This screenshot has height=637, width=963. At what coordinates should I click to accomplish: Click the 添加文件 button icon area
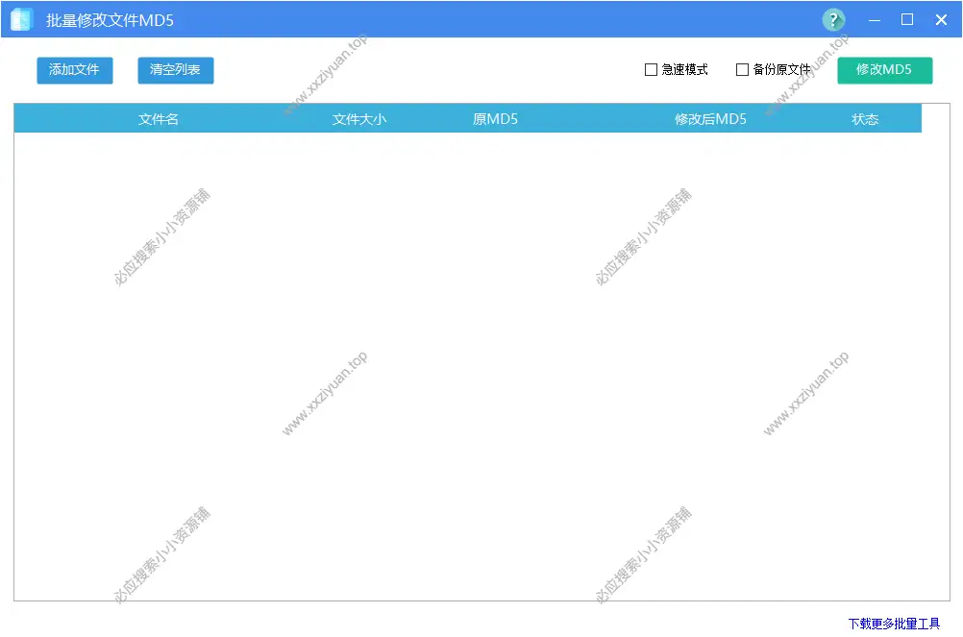point(75,70)
